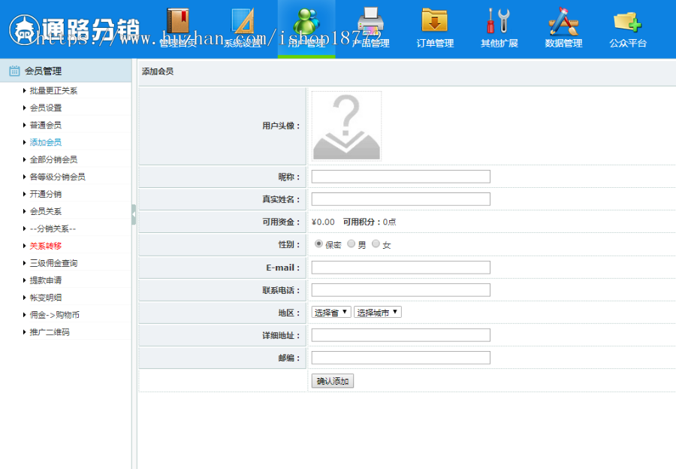Click the 用户管理 user management icon
Image resolution: width=676 pixels, height=469 pixels.
pos(306,23)
